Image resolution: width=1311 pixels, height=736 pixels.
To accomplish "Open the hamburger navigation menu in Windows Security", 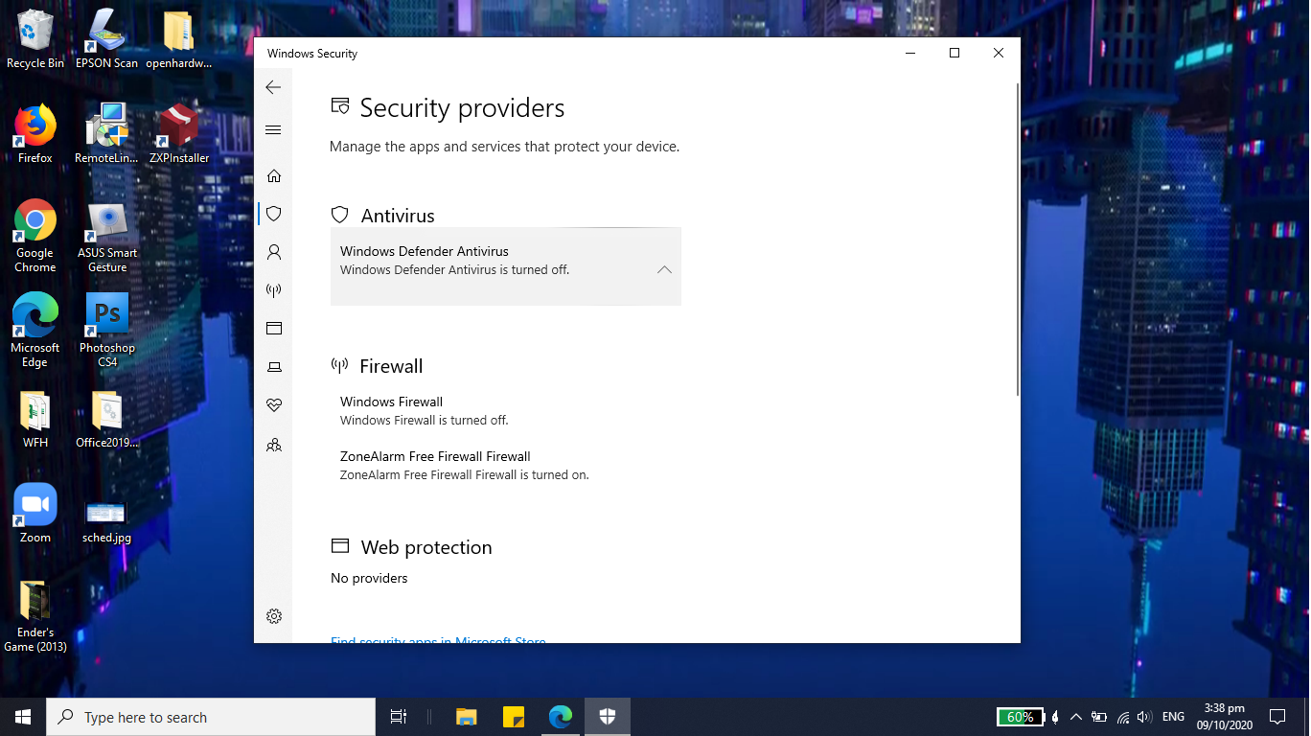I will pyautogui.click(x=273, y=130).
